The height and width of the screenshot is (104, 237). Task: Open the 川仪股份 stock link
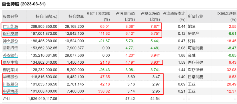coord(11,84)
